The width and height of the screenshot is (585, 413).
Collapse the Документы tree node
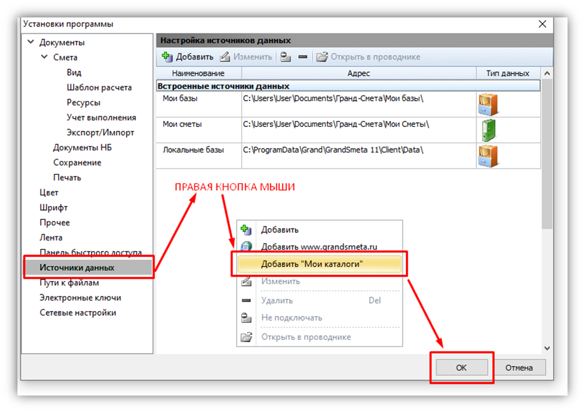click(x=31, y=42)
